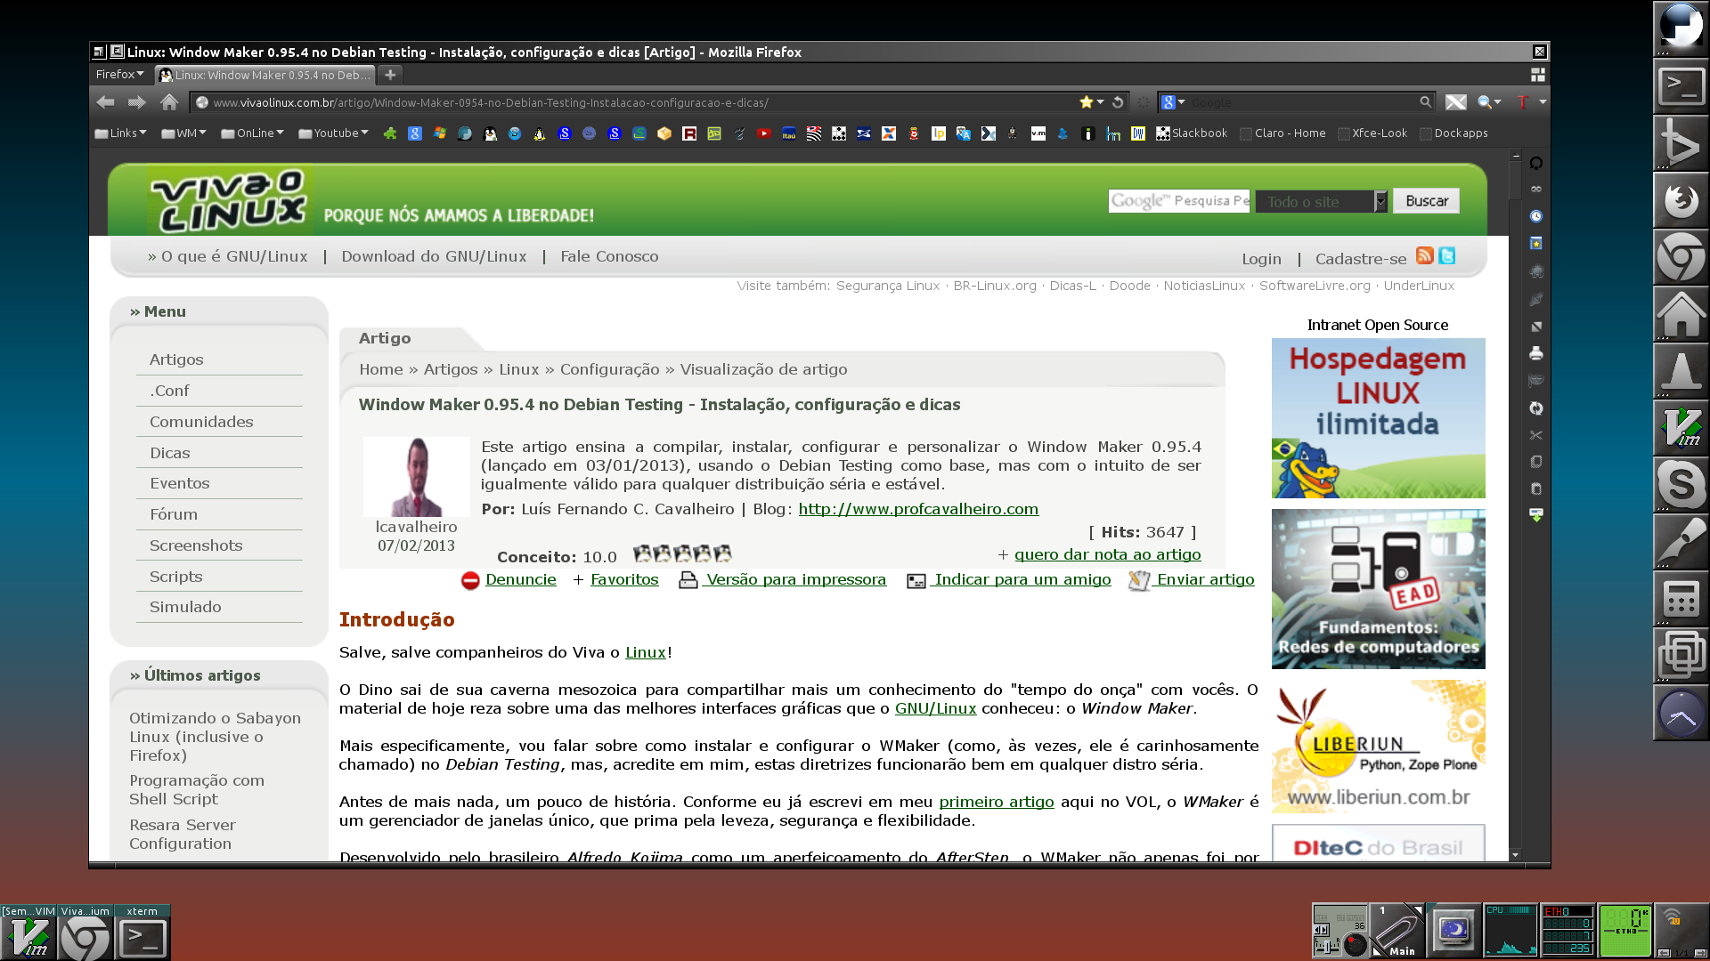This screenshot has height=961, width=1710.
Task: Open the Firefox menu dropdown
Action: click(x=119, y=75)
